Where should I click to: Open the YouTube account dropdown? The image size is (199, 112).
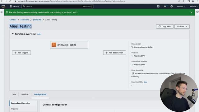[x=193, y=6]
